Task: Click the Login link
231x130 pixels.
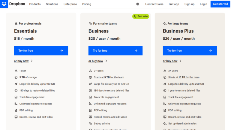Action: (x=203, y=4)
